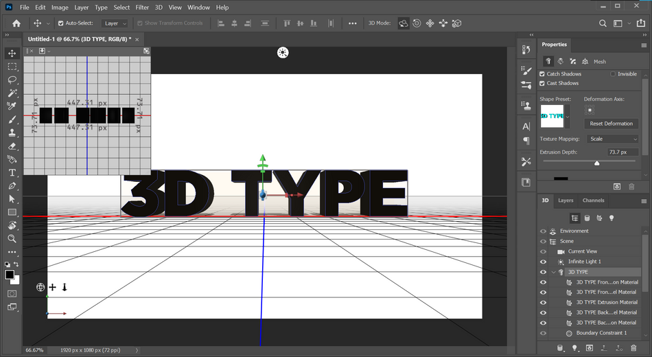The height and width of the screenshot is (357, 652).
Task: Choose the Roll 3D Object mode icon
Action: 417,23
